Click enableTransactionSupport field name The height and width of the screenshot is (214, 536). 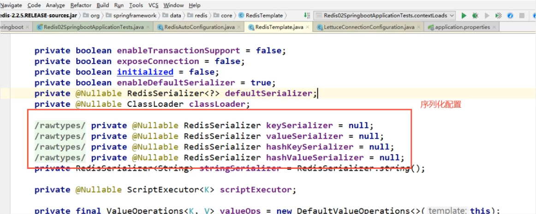tap(179, 51)
